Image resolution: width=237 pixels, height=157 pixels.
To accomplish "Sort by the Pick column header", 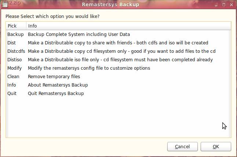I will (16, 26).
